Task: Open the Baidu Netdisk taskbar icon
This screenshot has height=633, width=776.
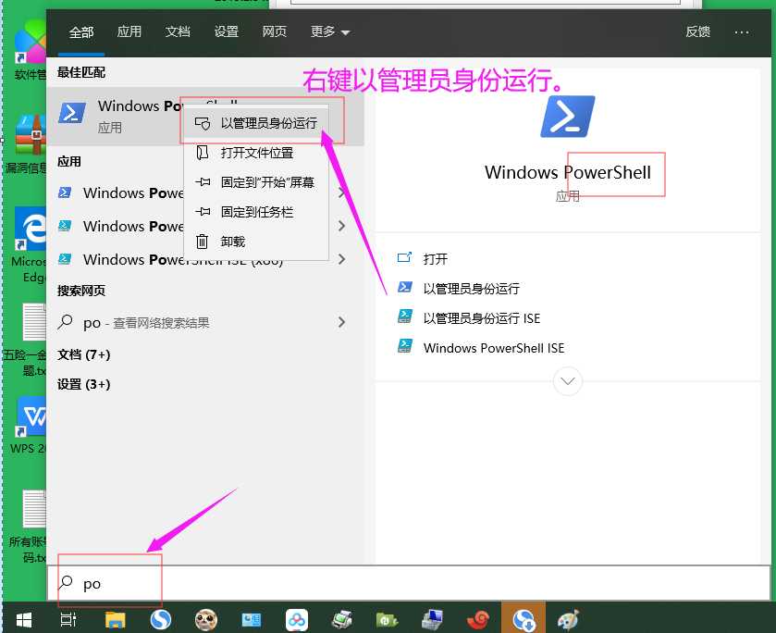Action: 297,620
